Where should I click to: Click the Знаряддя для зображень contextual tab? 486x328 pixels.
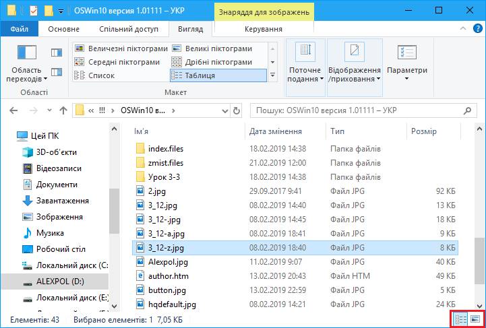[264, 12]
